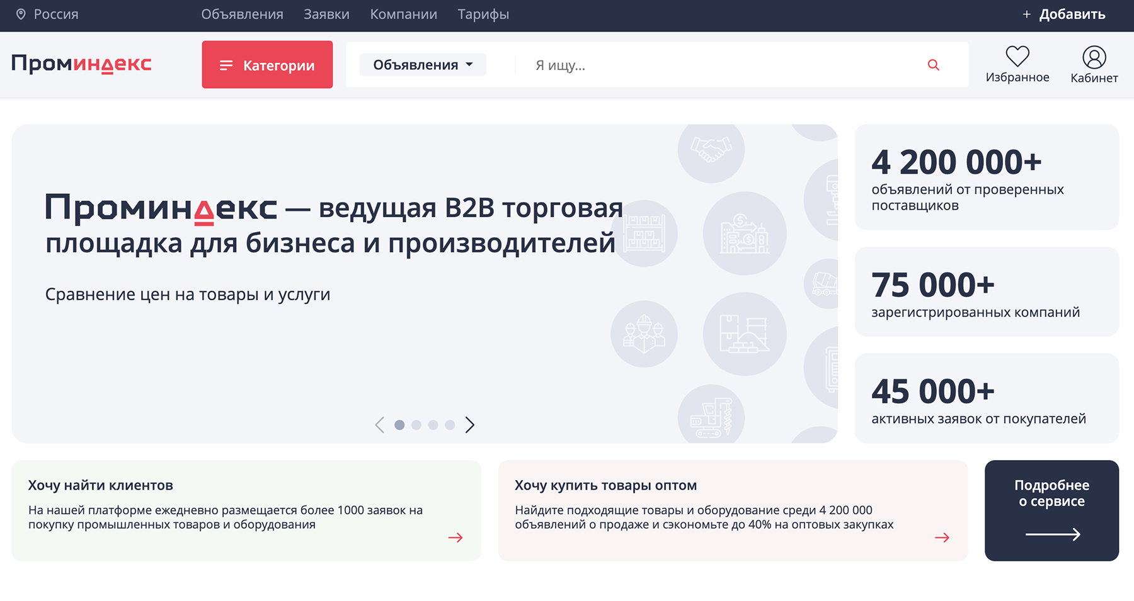Expand the Объявления search type dropdown

pyautogui.click(x=423, y=65)
